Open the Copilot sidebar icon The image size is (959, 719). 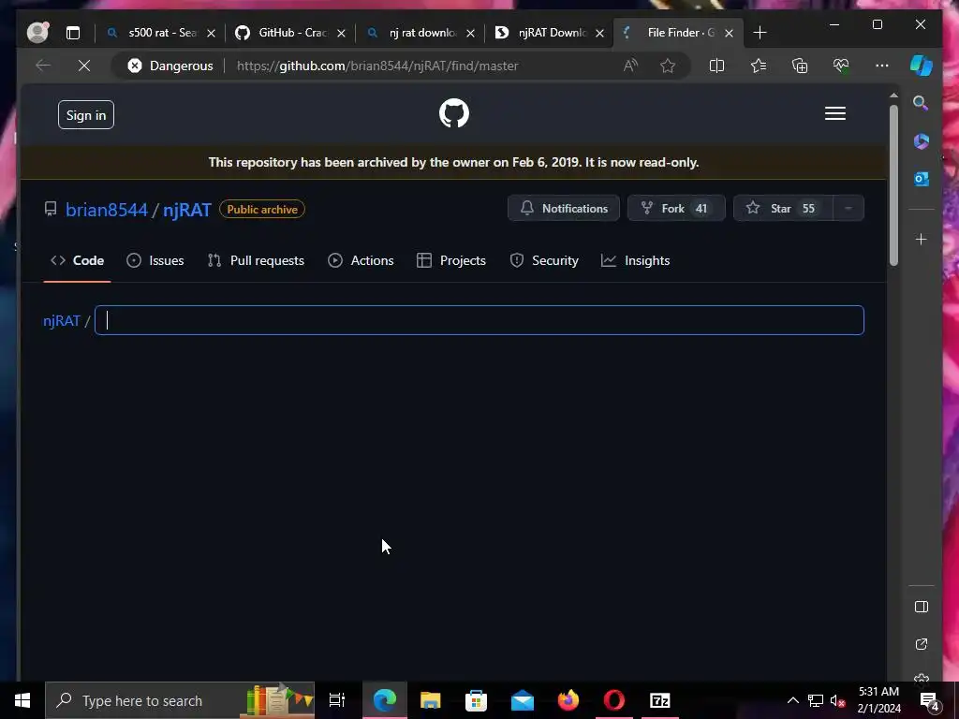point(922,66)
